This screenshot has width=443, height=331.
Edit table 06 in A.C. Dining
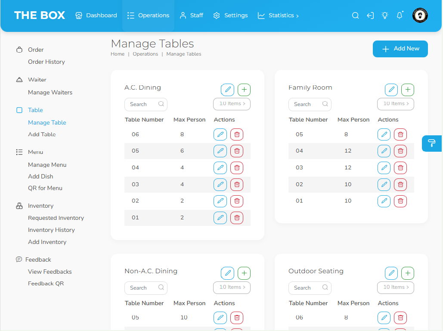click(220, 134)
